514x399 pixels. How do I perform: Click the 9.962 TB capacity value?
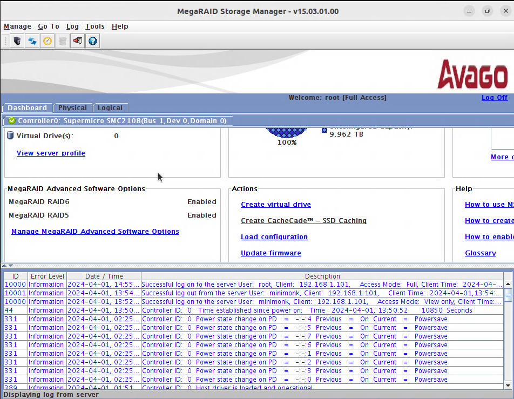[x=346, y=134]
